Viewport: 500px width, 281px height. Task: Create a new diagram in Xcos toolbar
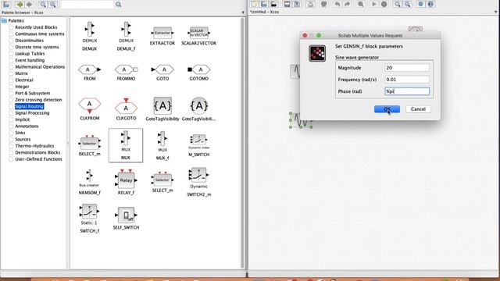point(254,4)
